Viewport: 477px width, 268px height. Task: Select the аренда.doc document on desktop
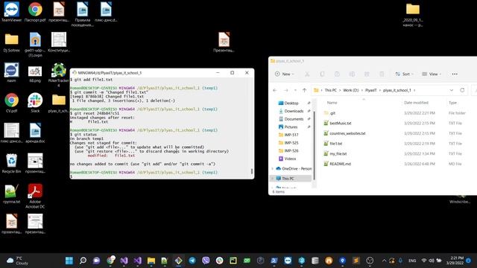click(35, 133)
